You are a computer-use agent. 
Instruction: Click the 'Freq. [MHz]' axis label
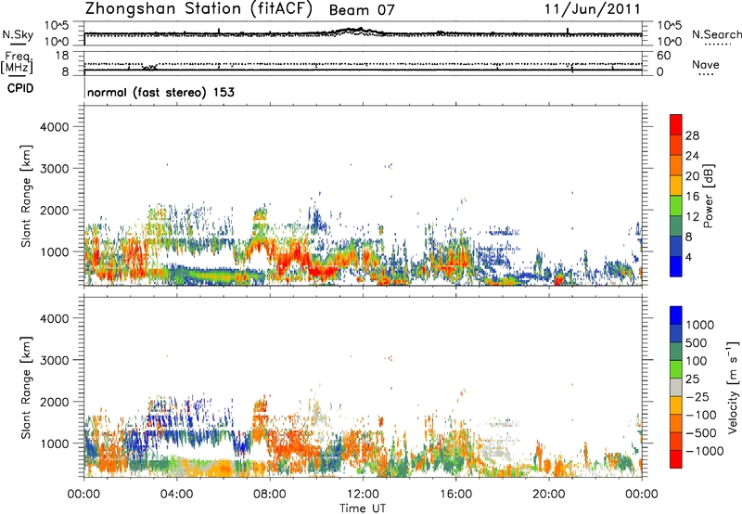pos(17,62)
